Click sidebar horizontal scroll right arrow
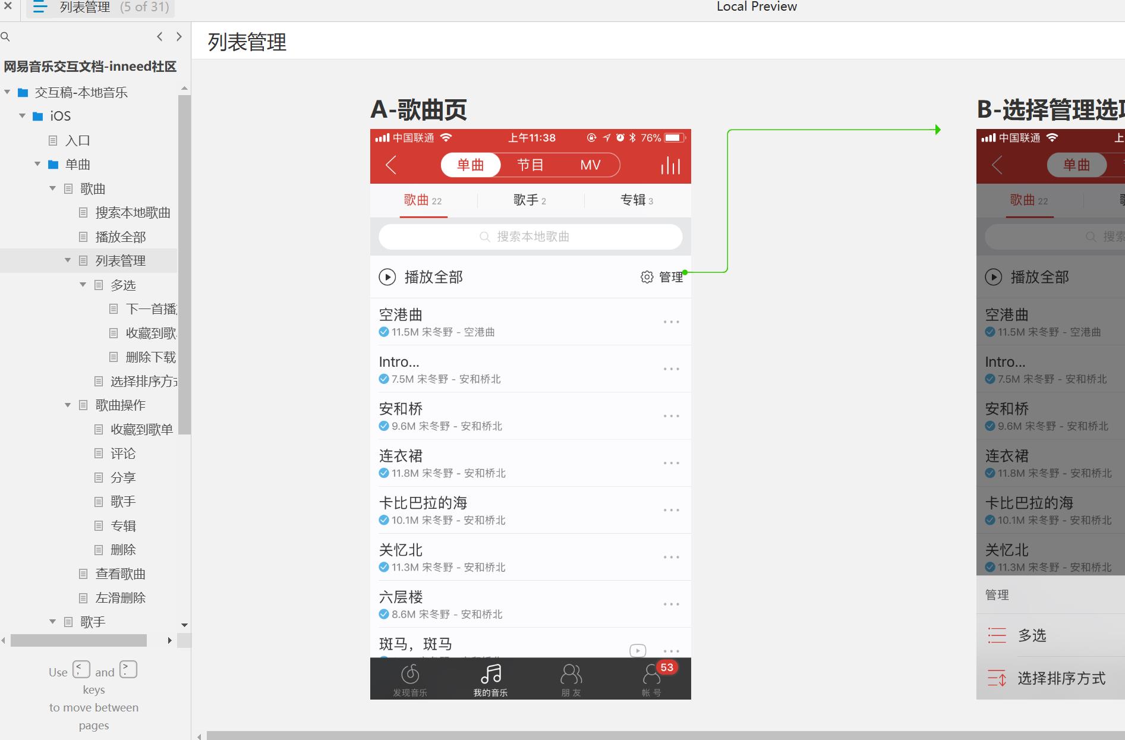The image size is (1125, 740). [170, 640]
